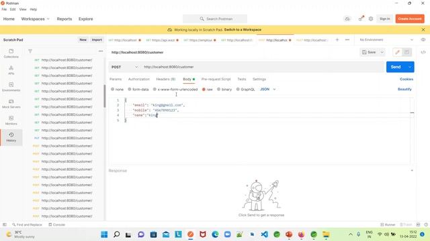Open the Console from status bar
This screenshot has height=241, width=430.
coord(56,225)
